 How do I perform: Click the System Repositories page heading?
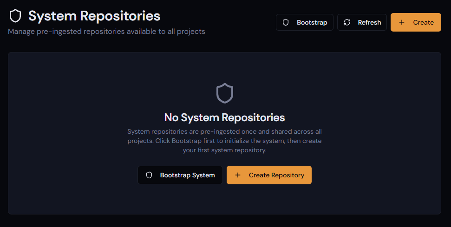point(94,16)
